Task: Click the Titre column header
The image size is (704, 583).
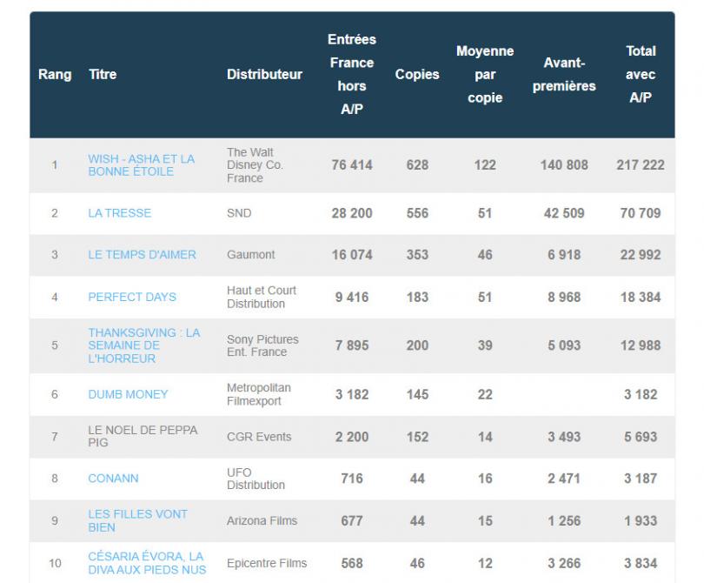Action: tap(103, 75)
